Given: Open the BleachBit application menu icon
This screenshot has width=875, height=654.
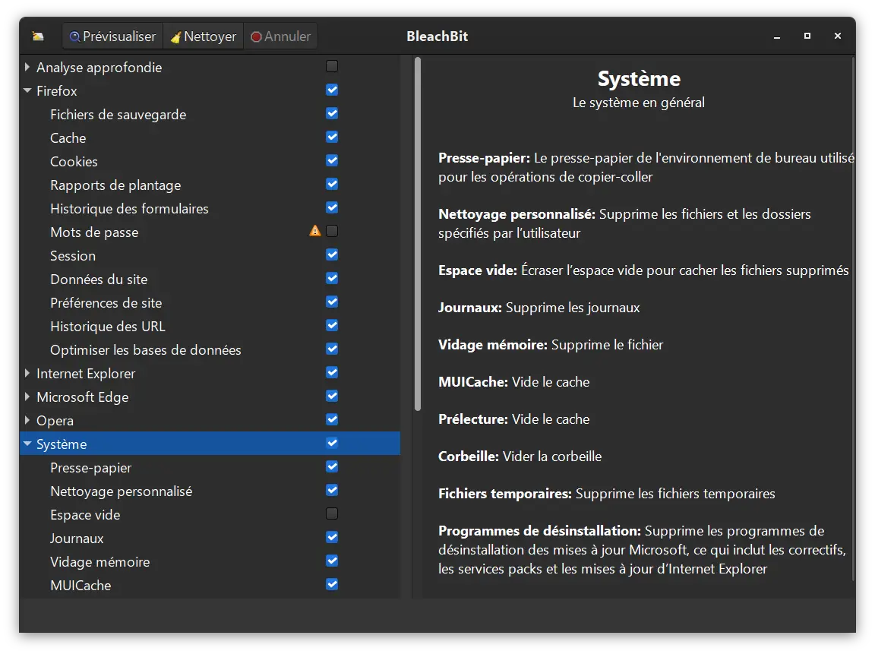Looking at the screenshot, I should click(38, 36).
